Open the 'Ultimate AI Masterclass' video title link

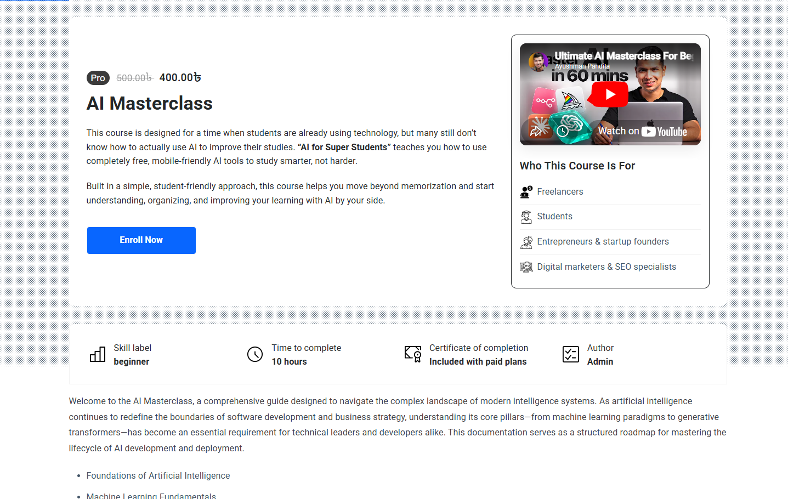click(624, 56)
